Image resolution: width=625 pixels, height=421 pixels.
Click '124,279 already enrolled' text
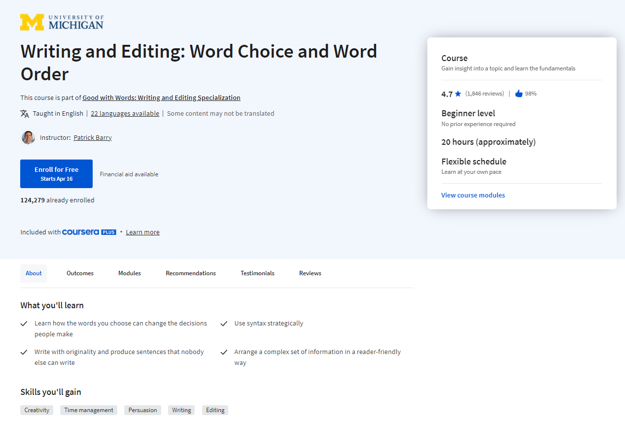tap(57, 200)
